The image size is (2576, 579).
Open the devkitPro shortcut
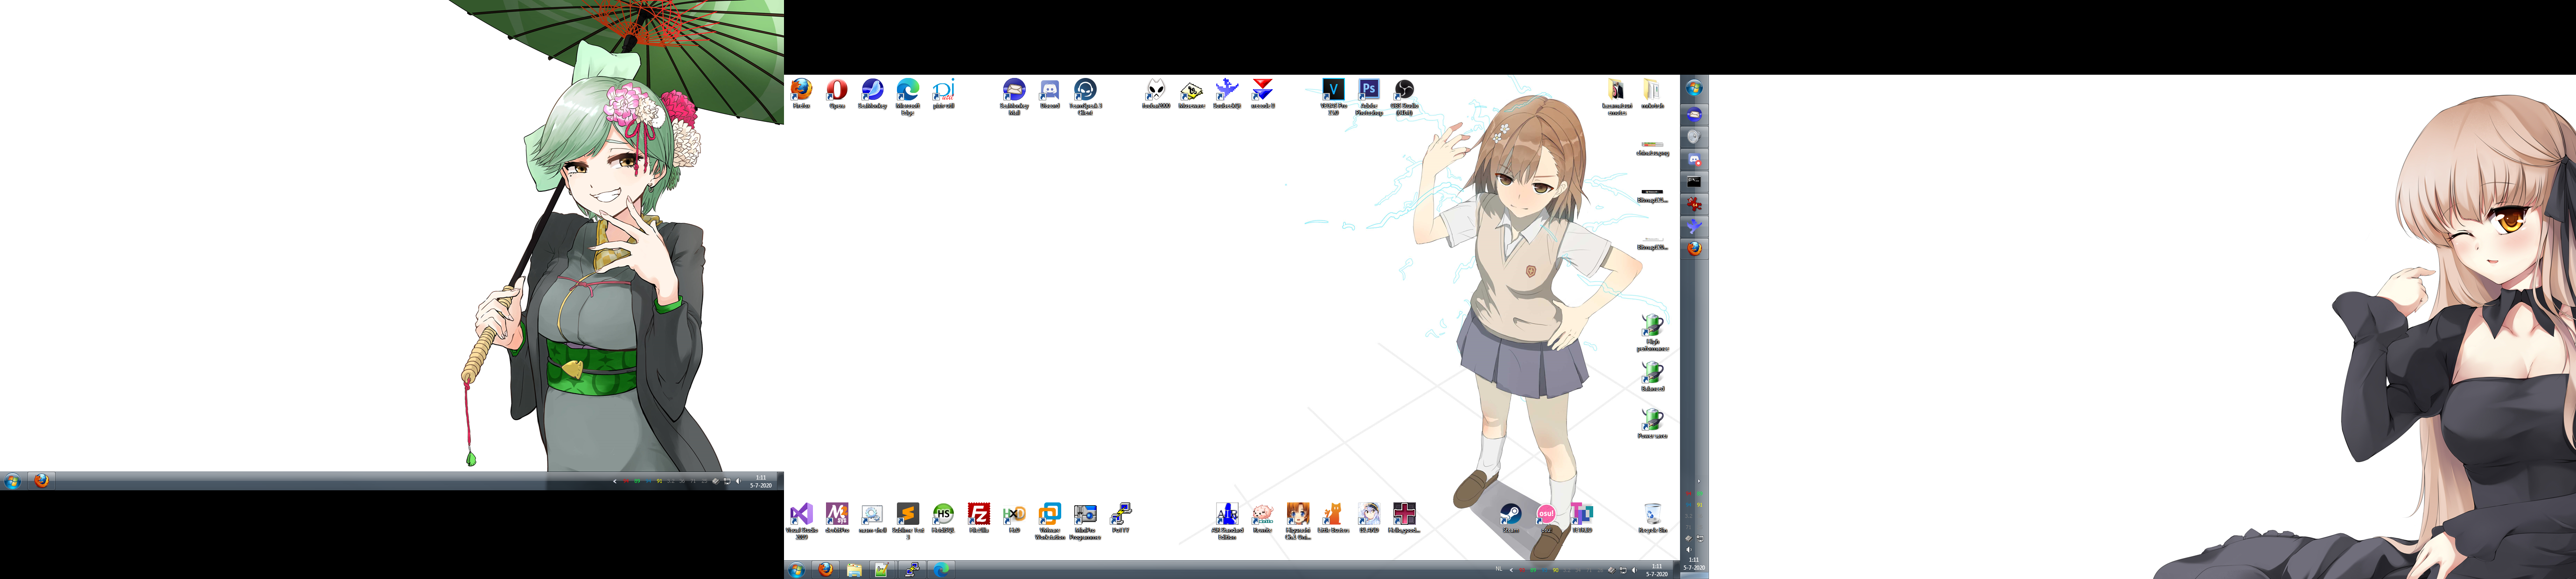837,518
